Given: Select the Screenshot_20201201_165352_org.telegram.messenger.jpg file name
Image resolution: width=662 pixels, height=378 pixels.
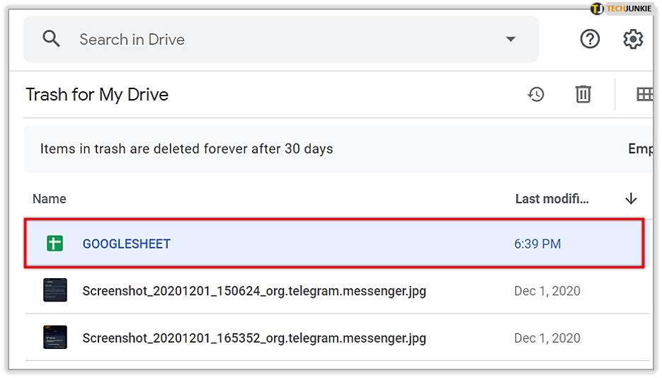Looking at the screenshot, I should coord(254,338).
